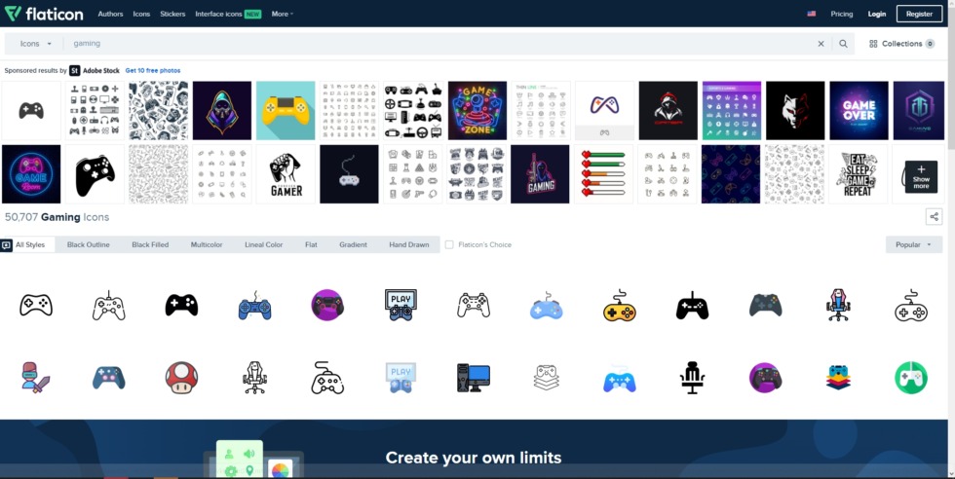The width and height of the screenshot is (955, 479).
Task: Filter by Multicolor style
Action: point(207,244)
